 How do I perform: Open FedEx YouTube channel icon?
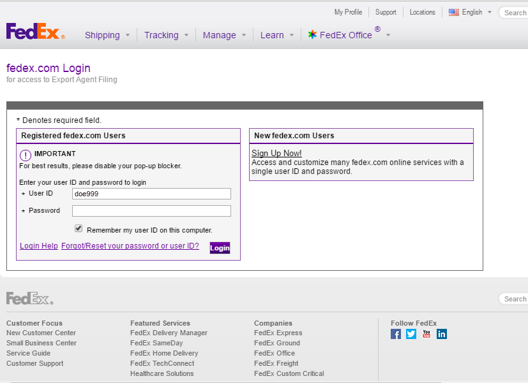[x=426, y=334]
